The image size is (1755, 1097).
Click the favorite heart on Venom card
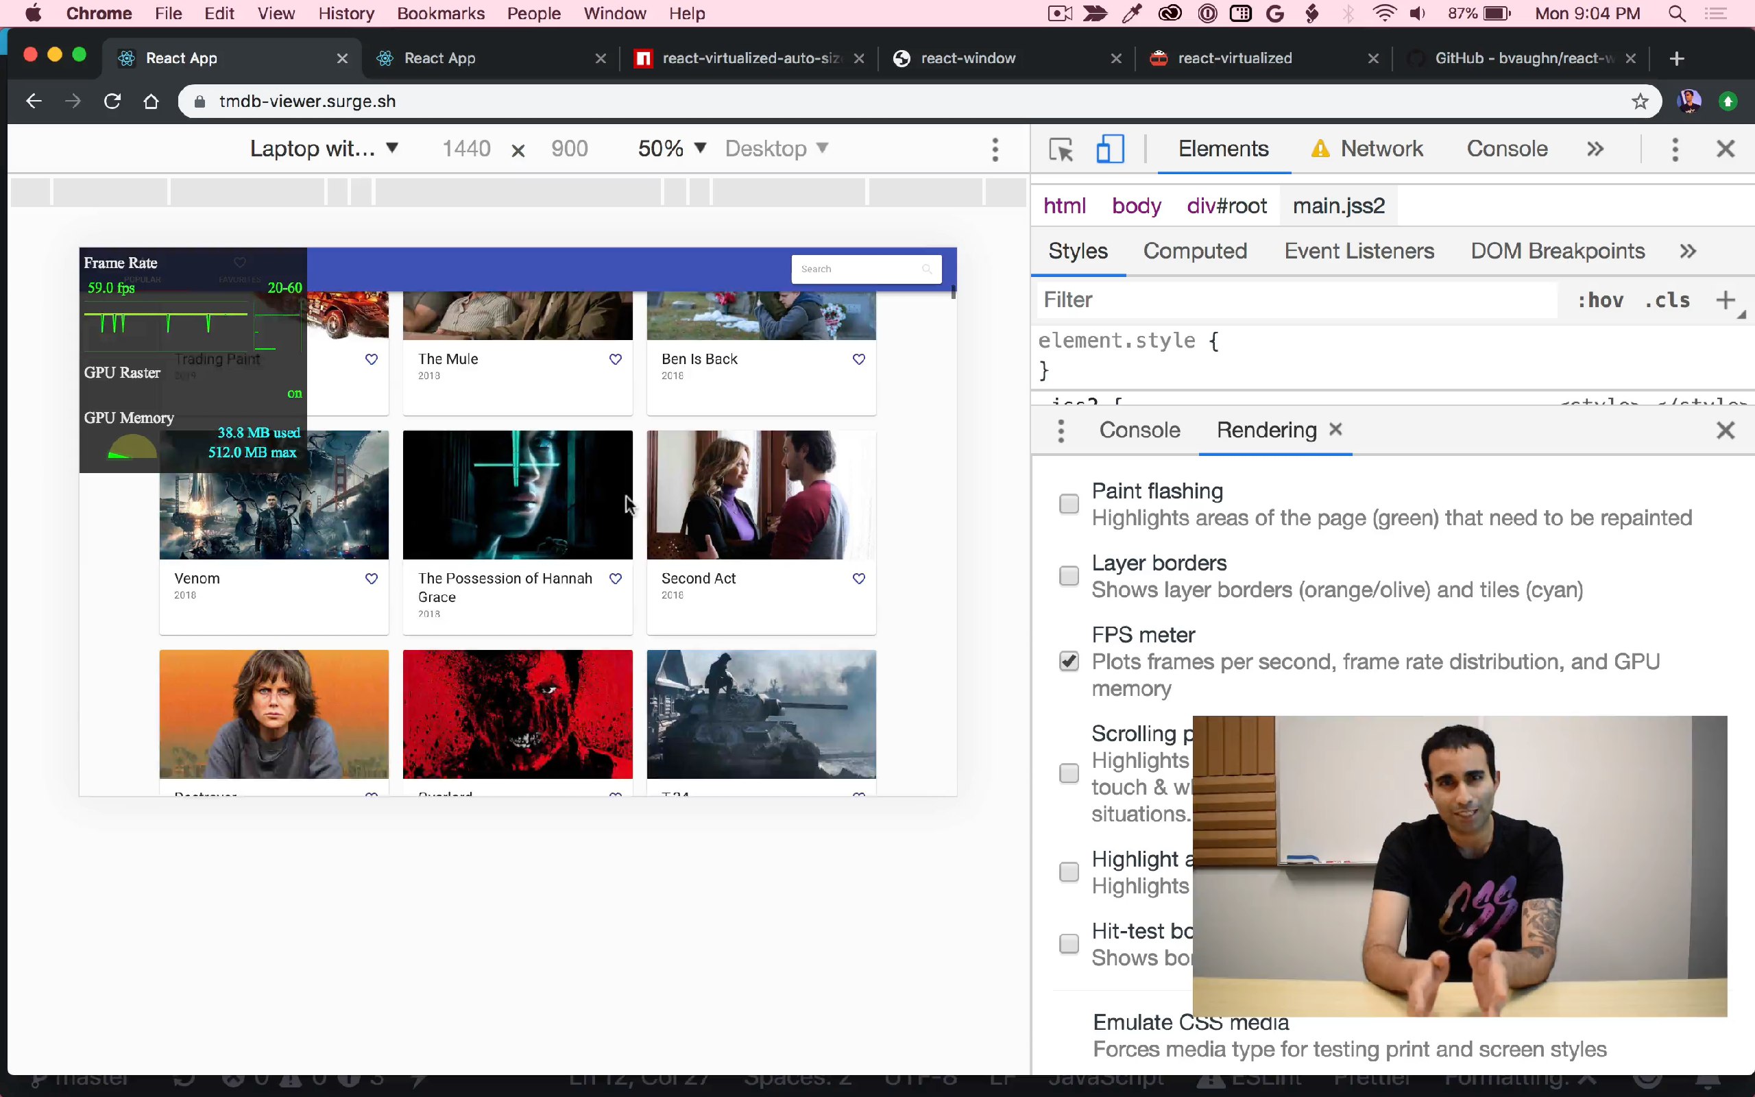click(372, 578)
